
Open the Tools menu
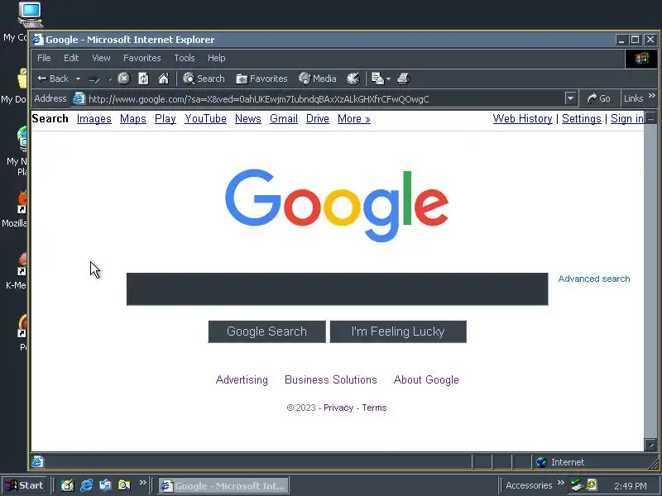tap(185, 58)
